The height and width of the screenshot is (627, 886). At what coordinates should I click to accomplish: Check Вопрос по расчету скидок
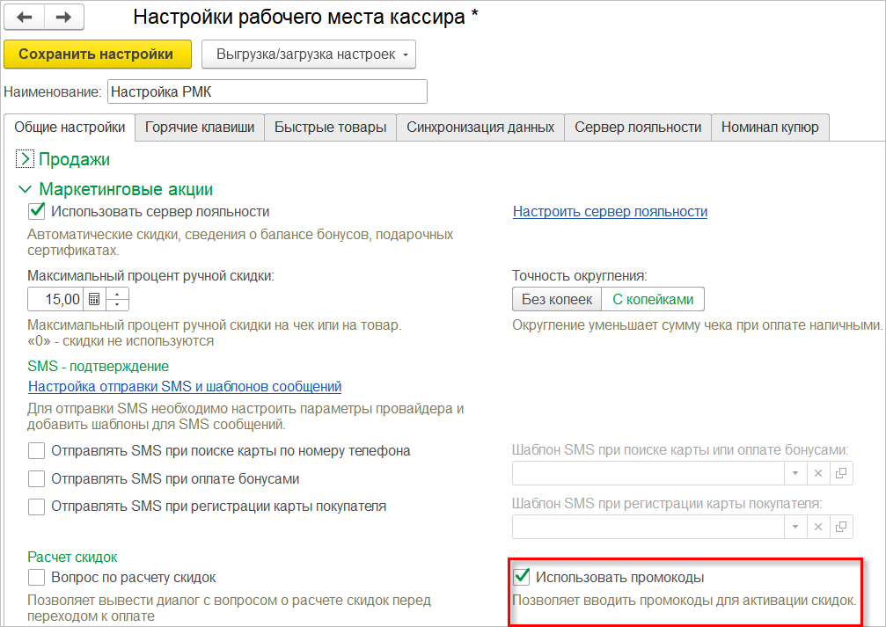click(x=37, y=577)
